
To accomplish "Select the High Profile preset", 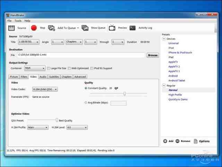I will (x=175, y=95).
